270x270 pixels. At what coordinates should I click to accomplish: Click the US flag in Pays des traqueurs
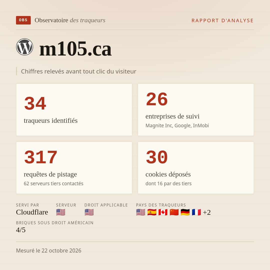[x=140, y=212]
